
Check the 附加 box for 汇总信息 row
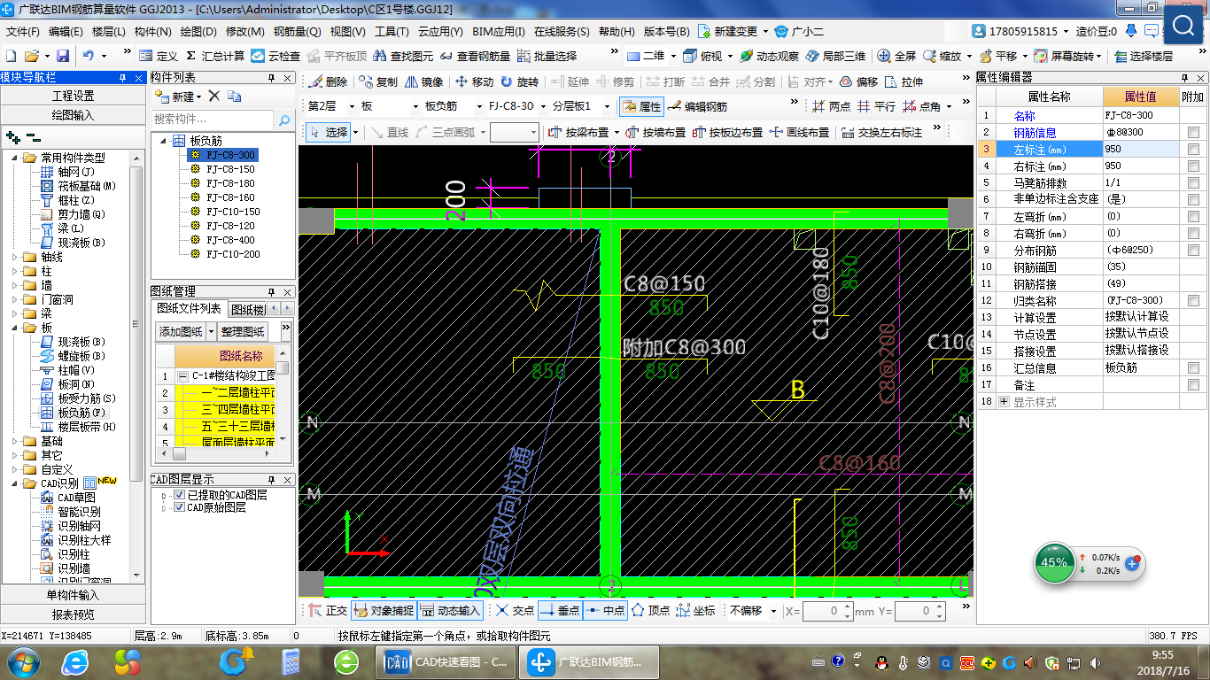coord(1193,367)
